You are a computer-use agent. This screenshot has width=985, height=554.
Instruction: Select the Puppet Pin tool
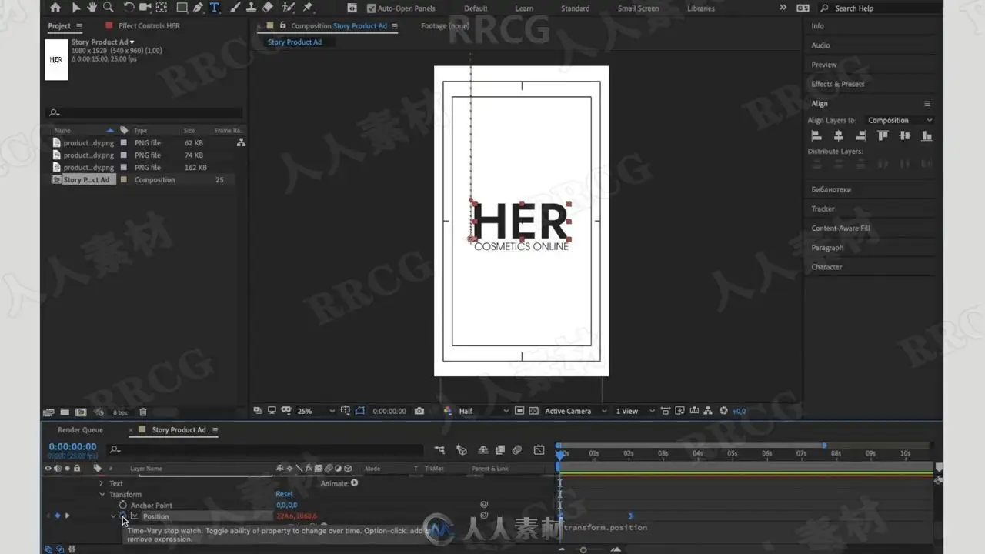[x=308, y=8]
